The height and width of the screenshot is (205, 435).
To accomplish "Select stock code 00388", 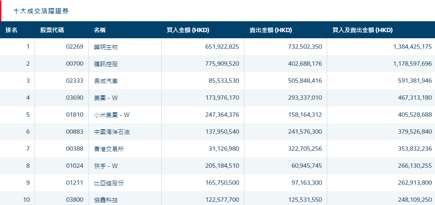I will pos(75,148).
